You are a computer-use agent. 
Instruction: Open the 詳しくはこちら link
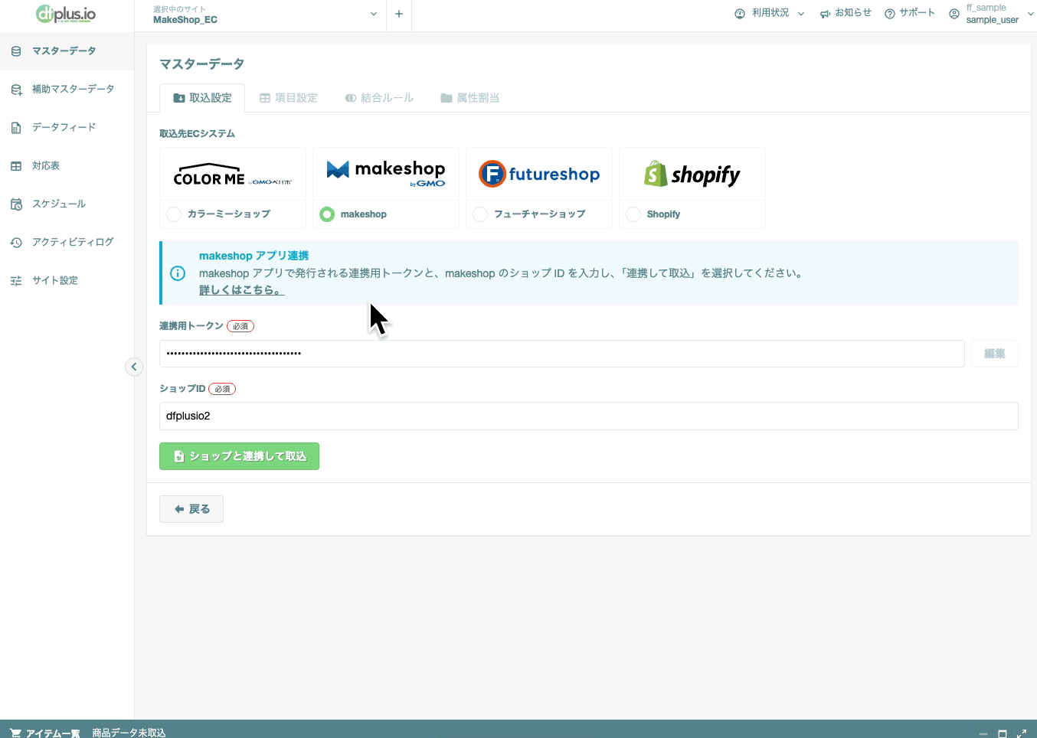tap(241, 290)
